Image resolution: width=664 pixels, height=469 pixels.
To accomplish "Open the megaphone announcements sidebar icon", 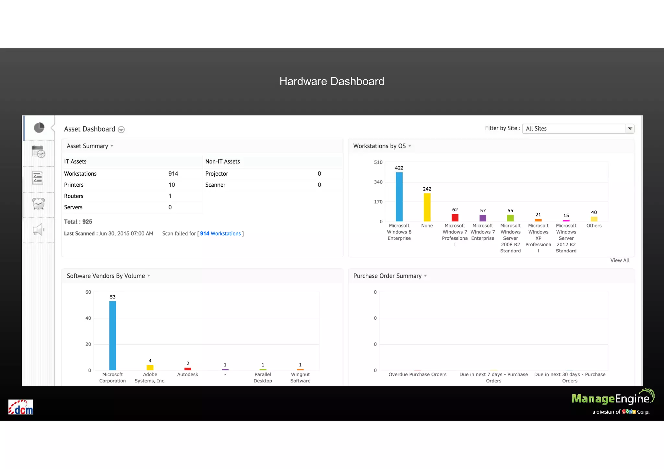I will coord(39,229).
